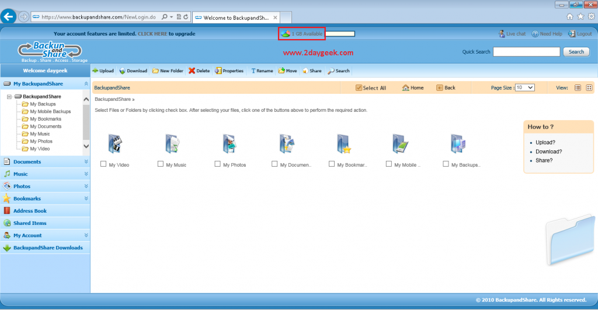Check the My Music checkbox
Viewport: 598px width, 310px height.
coord(161,164)
